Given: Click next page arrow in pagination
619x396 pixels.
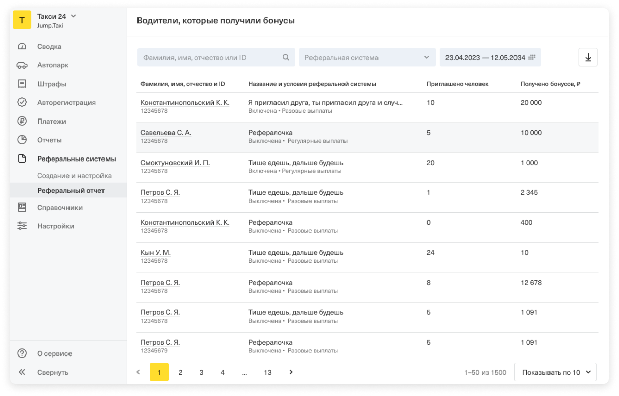Looking at the screenshot, I should pyautogui.click(x=291, y=372).
